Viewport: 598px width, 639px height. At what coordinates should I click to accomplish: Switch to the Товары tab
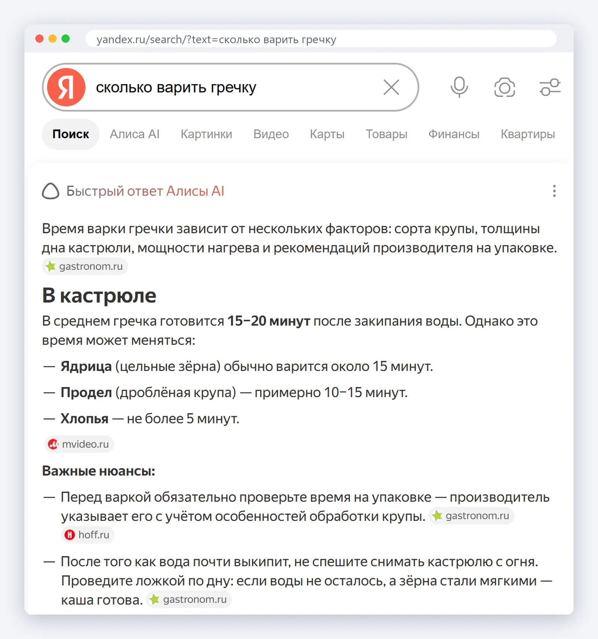pyautogui.click(x=386, y=134)
